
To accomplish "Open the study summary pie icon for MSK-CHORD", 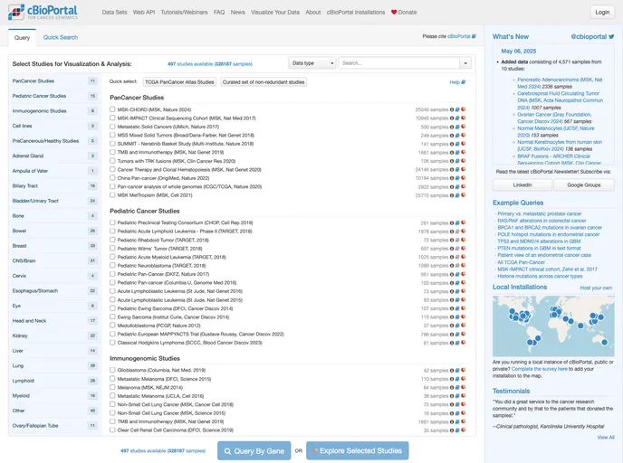I will [464, 109].
